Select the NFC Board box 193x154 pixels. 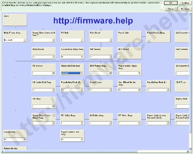pos(130,53)
